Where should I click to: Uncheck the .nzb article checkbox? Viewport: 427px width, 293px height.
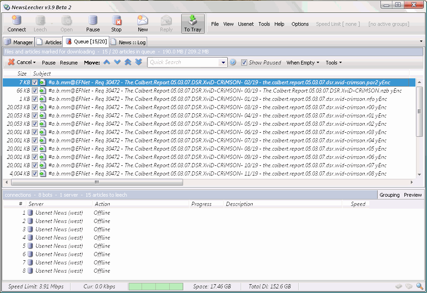(x=35, y=91)
